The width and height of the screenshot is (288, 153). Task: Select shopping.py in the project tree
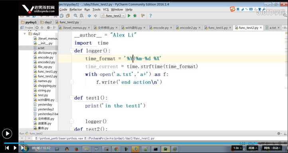point(47,86)
